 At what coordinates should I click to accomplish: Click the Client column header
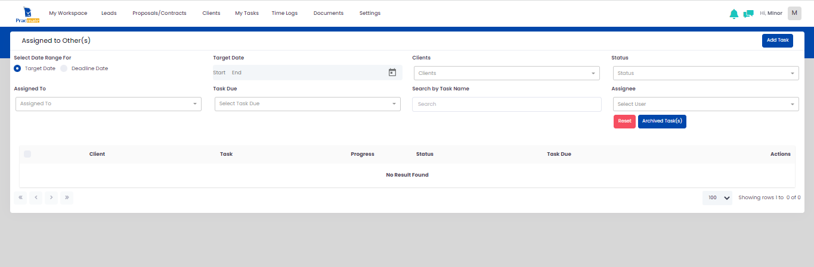[x=97, y=154]
